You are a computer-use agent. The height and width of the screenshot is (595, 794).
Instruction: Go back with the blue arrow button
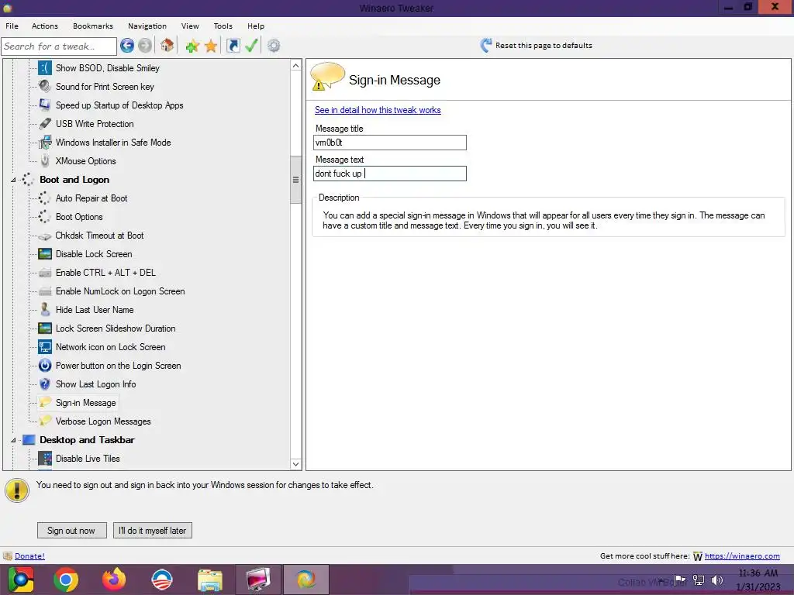point(127,46)
